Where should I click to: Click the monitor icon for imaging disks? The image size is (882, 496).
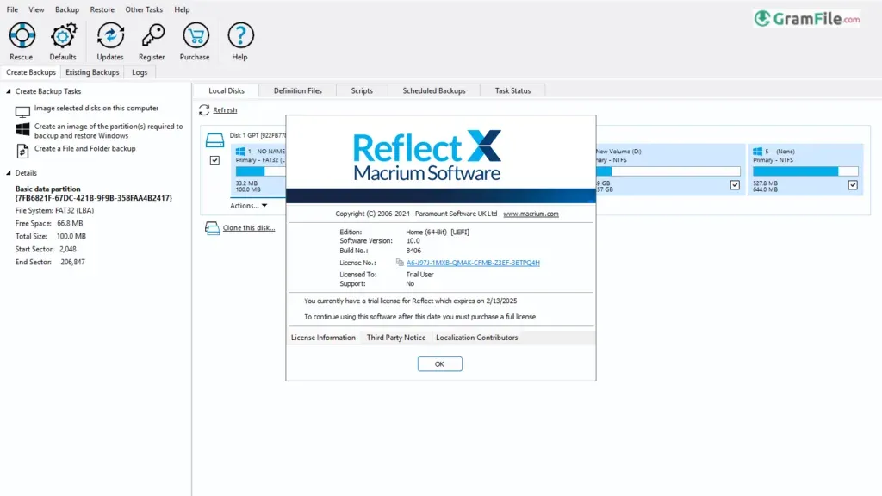pyautogui.click(x=22, y=111)
